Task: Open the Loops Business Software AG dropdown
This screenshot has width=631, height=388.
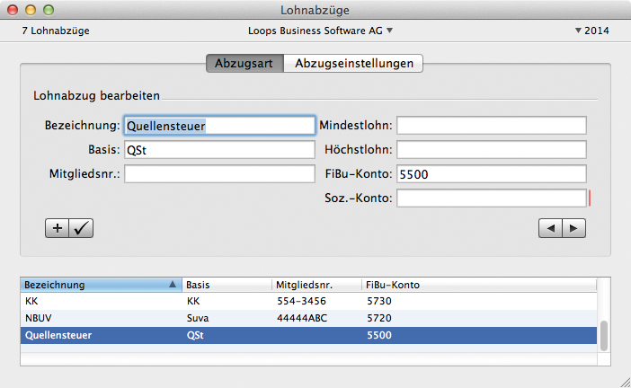Action: (320, 31)
